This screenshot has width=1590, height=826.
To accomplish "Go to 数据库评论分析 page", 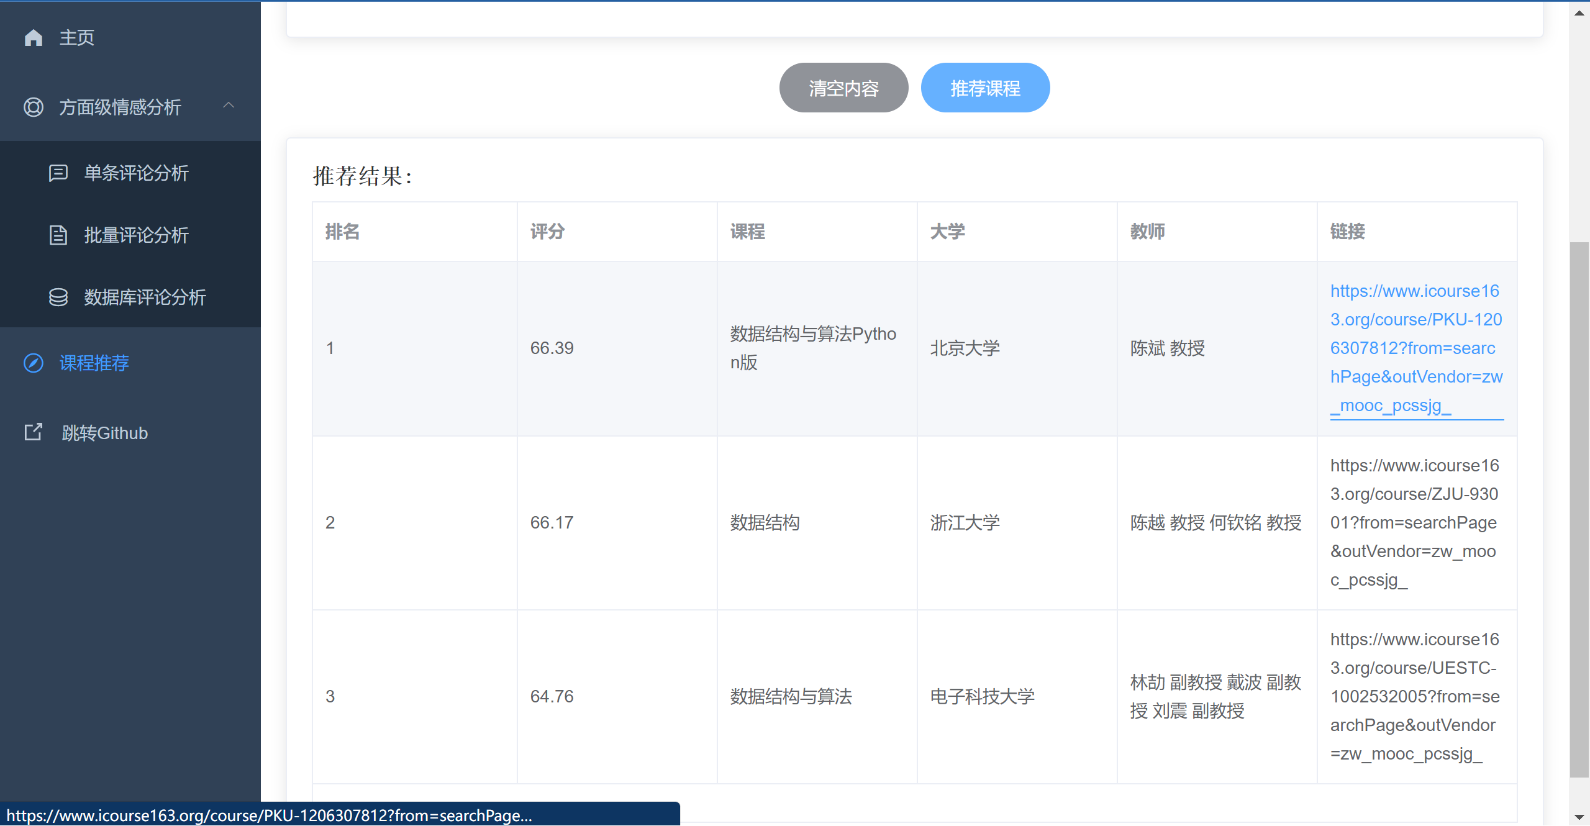I will click(x=145, y=297).
